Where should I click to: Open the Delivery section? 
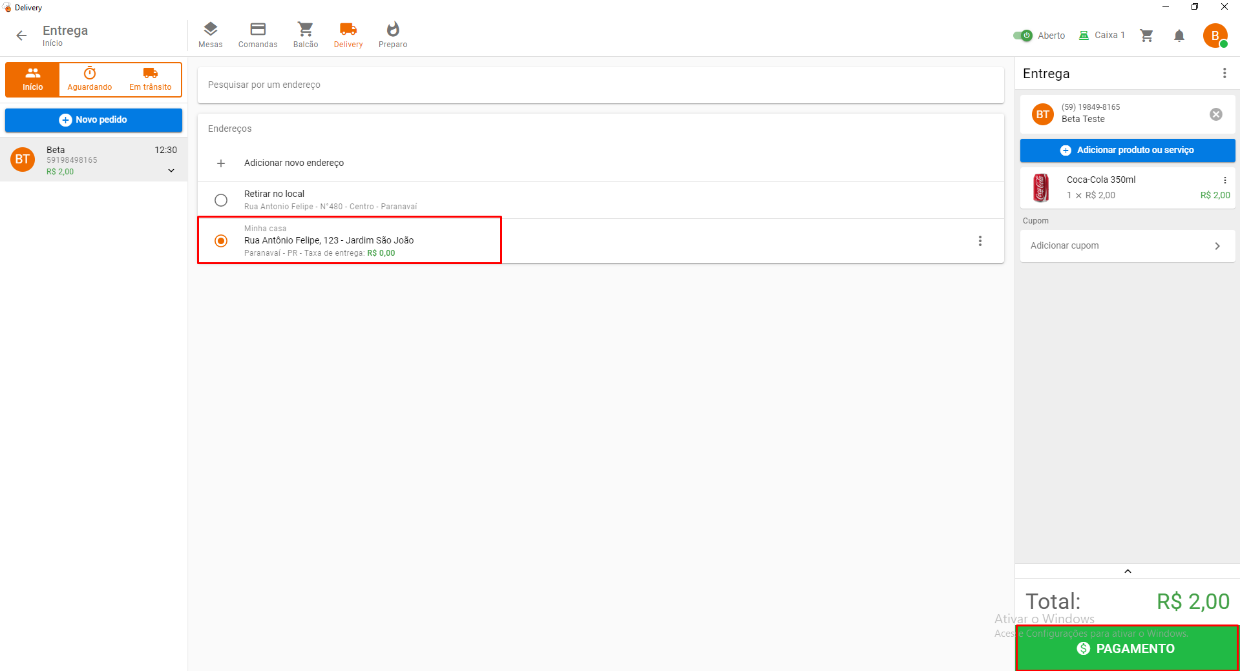coord(348,35)
